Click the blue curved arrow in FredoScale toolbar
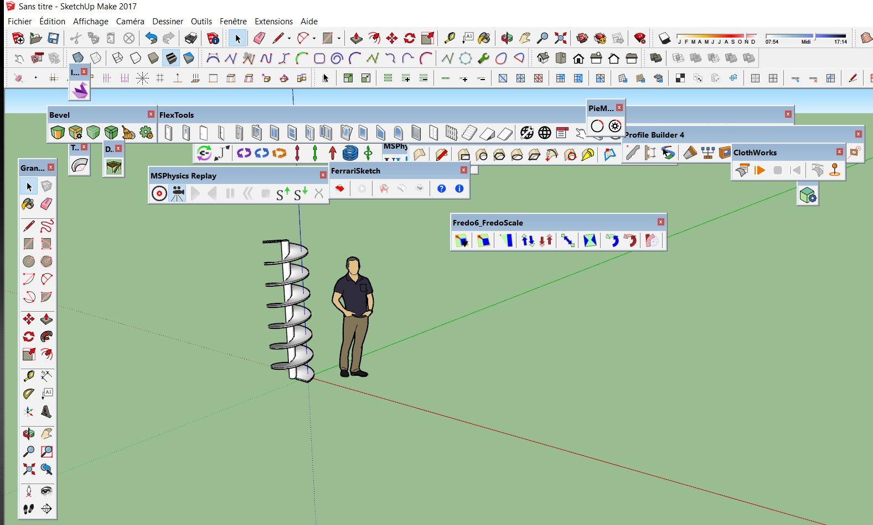The image size is (873, 525). click(x=612, y=240)
